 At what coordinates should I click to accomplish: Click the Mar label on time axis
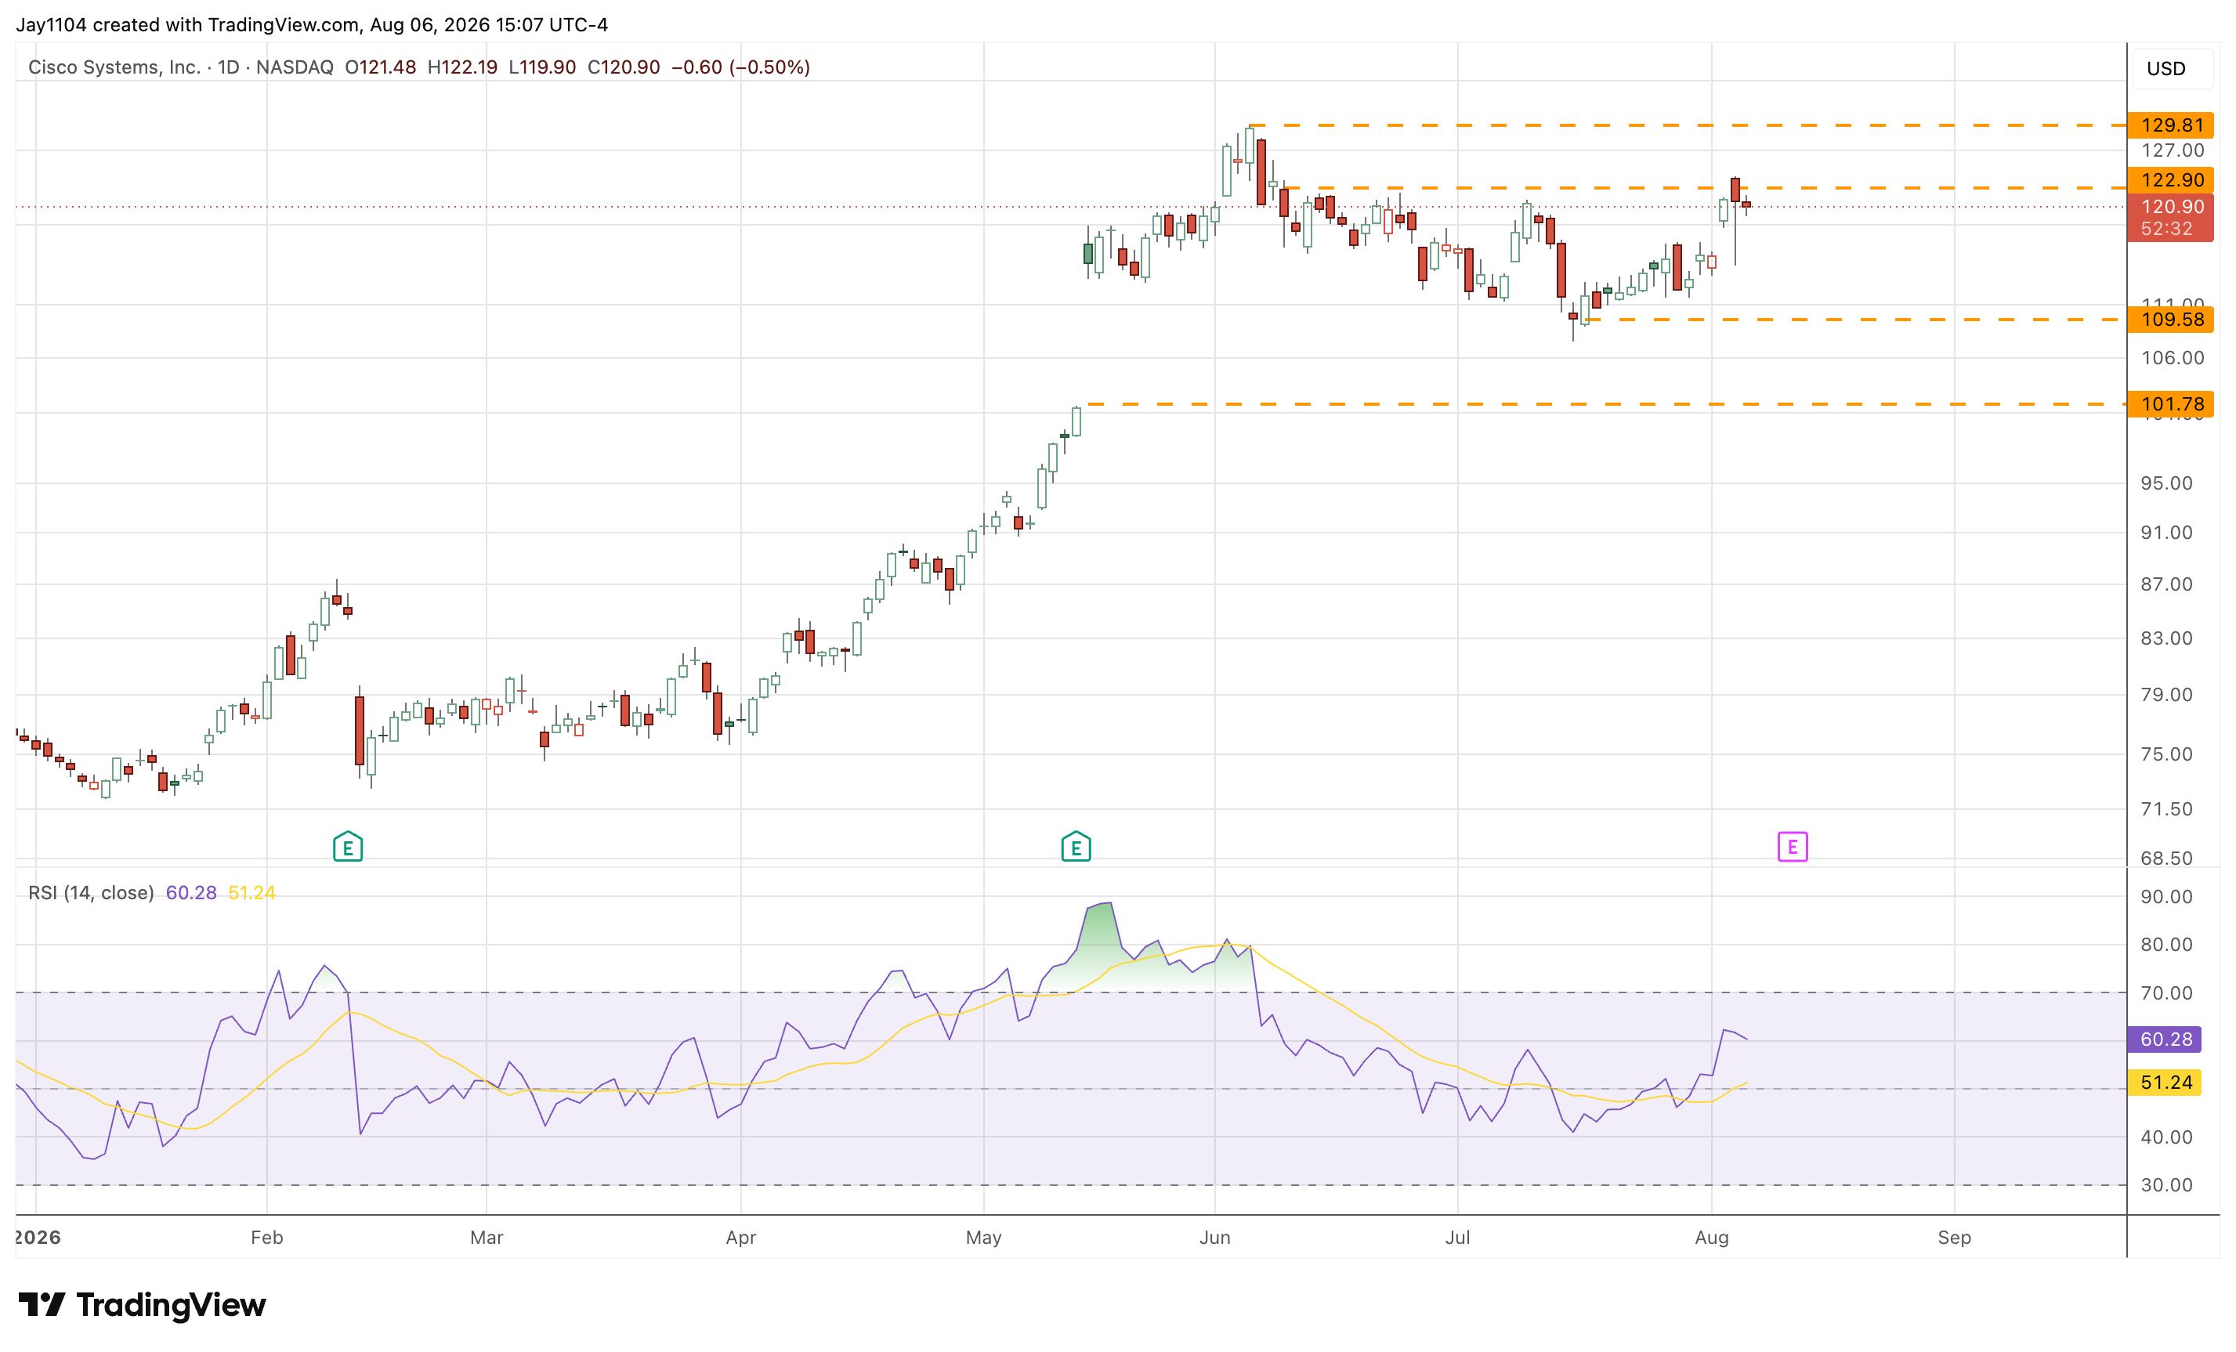point(487,1238)
